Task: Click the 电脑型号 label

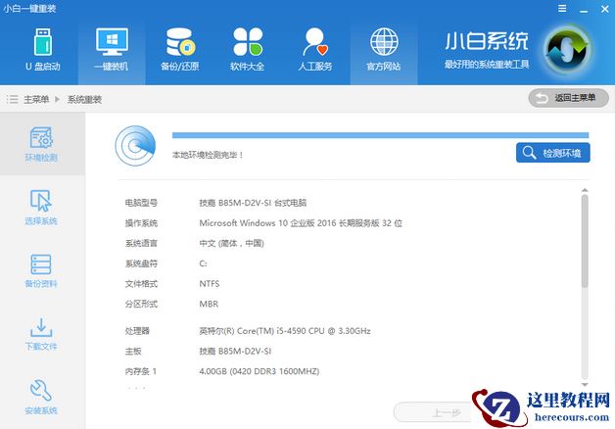Action: click(x=141, y=203)
